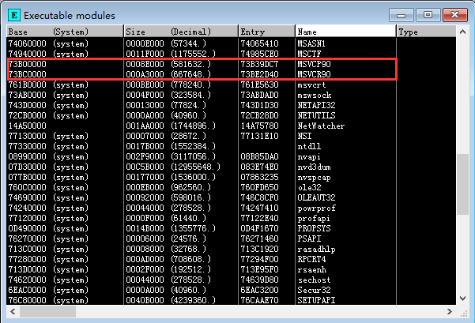Select the MSCTF module name
475x323 pixels.
click(x=309, y=54)
